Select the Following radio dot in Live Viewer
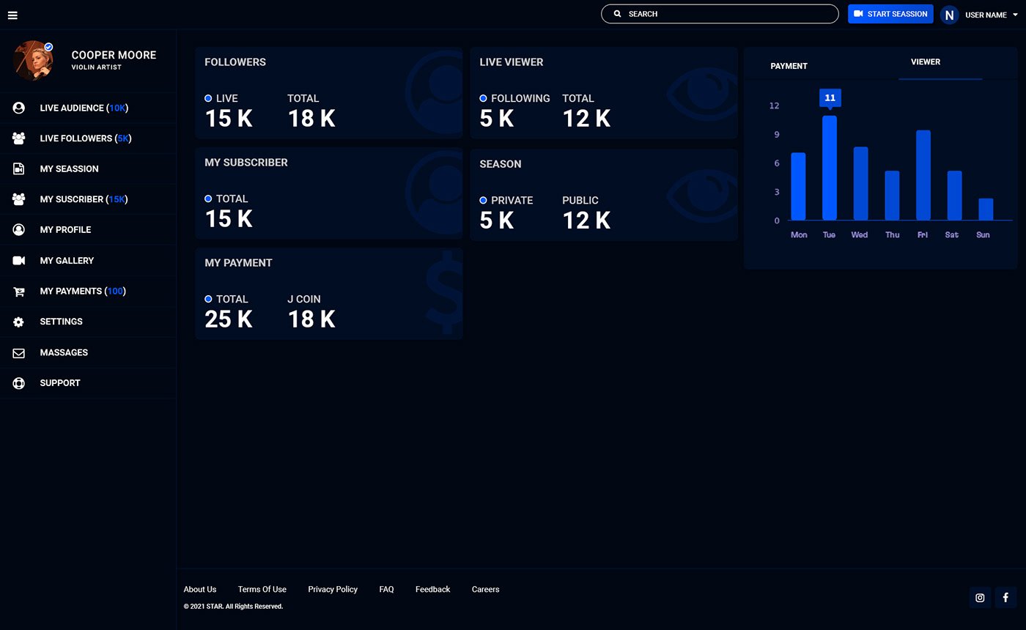1026x630 pixels. (483, 98)
